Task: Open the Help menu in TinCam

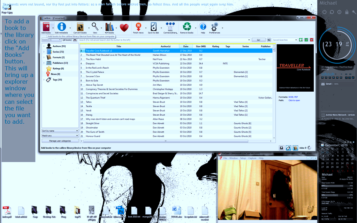Action: [x=261, y=158]
